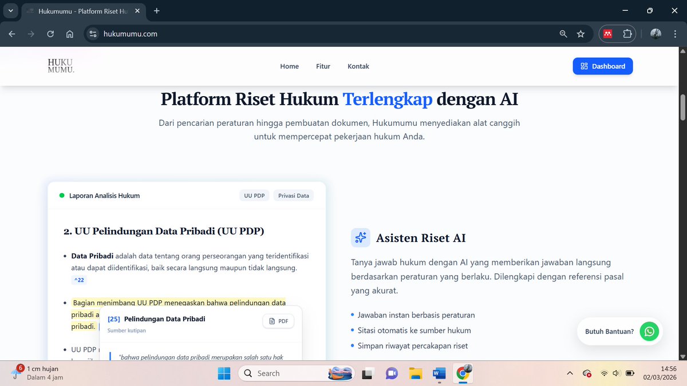Click the zoom magnifier icon in address bar

[x=563, y=34]
